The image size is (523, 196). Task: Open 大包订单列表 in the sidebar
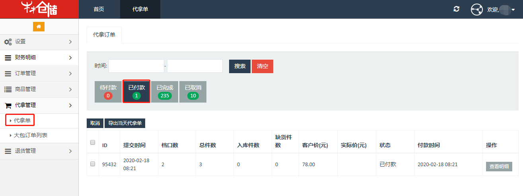31,135
